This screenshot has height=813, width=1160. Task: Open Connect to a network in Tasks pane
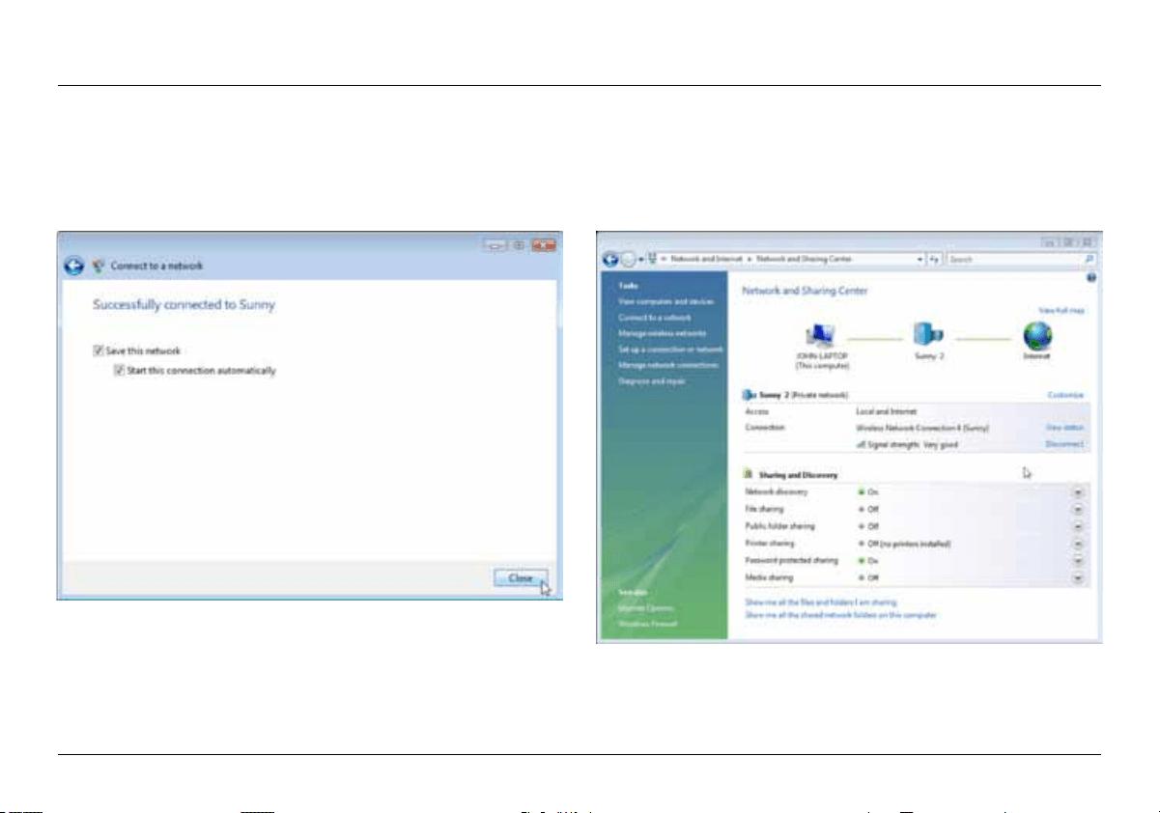click(x=655, y=317)
